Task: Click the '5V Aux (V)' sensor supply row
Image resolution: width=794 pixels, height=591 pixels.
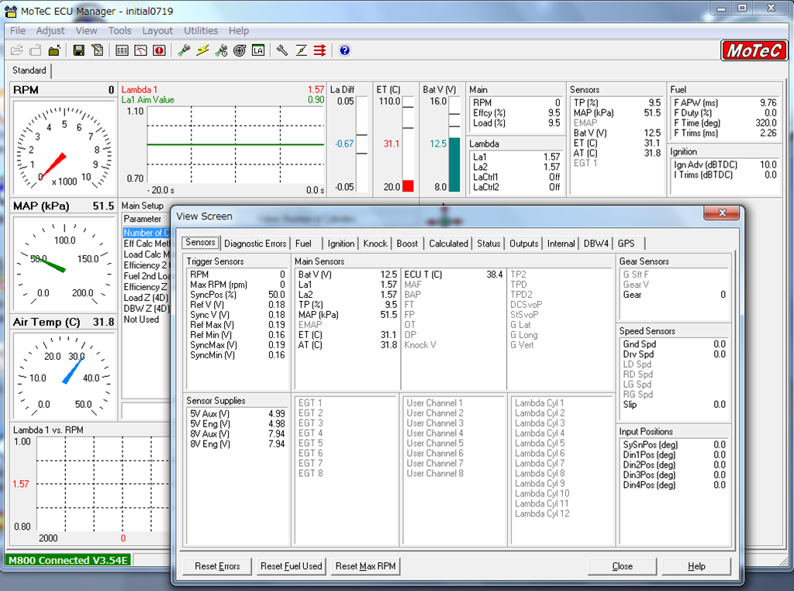Action: click(237, 413)
